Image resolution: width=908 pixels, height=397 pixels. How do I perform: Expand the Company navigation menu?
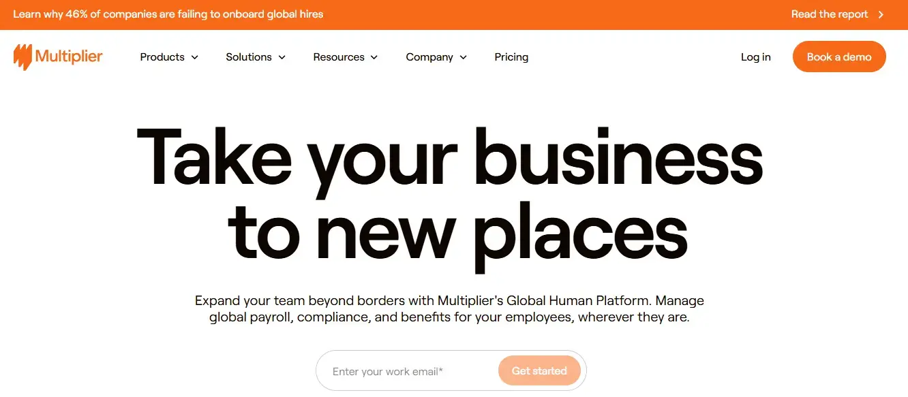tap(429, 57)
